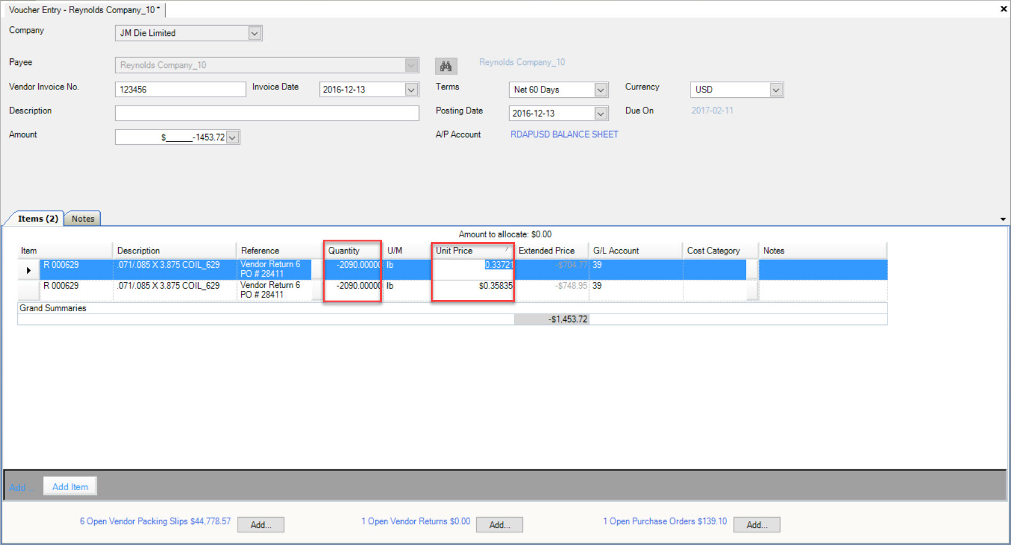The image size is (1011, 545).
Task: Open the Company dropdown
Action: [x=254, y=33]
